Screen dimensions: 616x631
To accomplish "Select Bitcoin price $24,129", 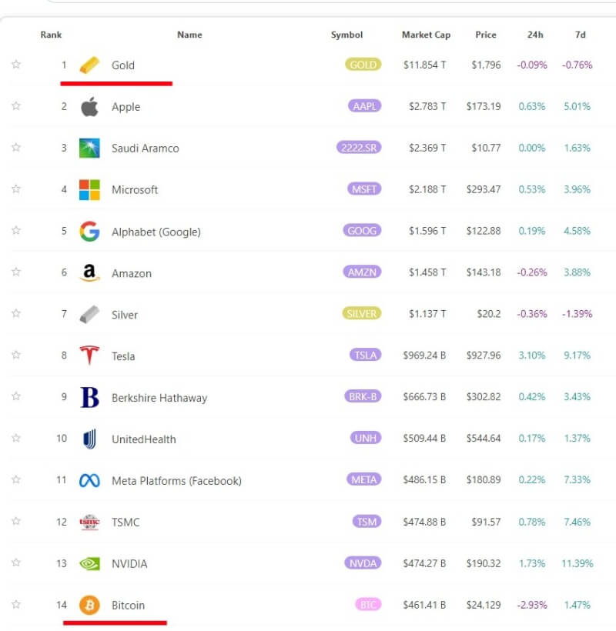I will pyautogui.click(x=483, y=604).
